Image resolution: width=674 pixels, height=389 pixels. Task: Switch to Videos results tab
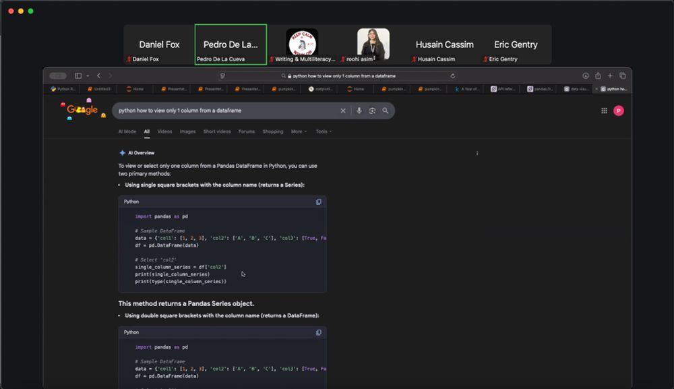(164, 131)
